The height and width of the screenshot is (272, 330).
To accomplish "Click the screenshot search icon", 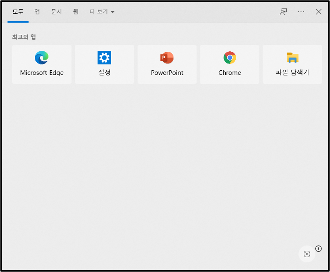I will [x=307, y=254].
